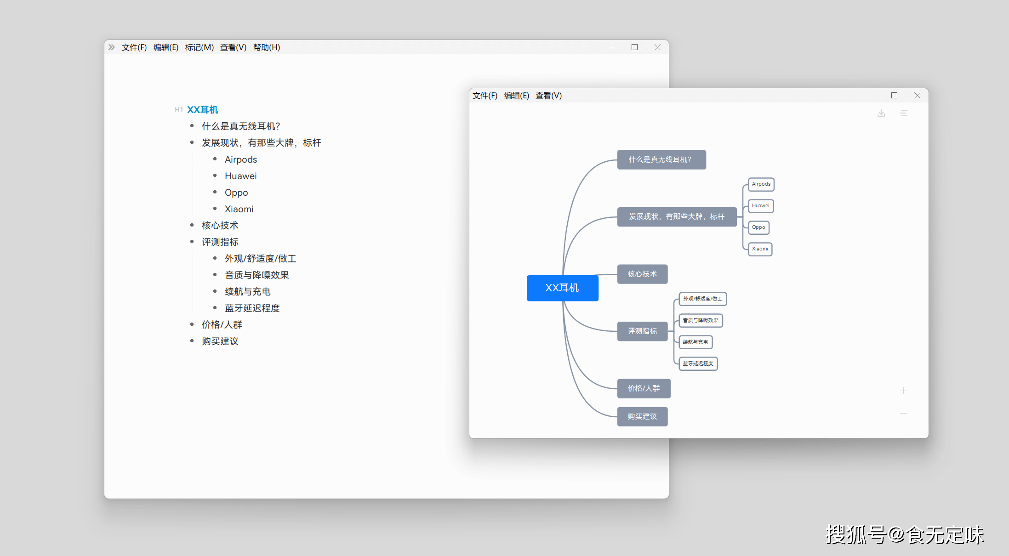Close the mind map window

click(x=917, y=96)
